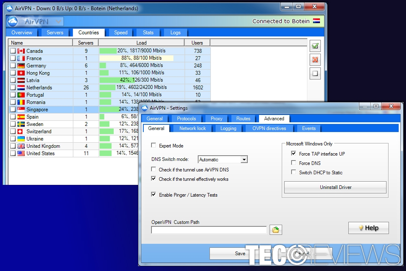Switch to the Overview tab in main window
406x271 pixels.
pos(22,33)
